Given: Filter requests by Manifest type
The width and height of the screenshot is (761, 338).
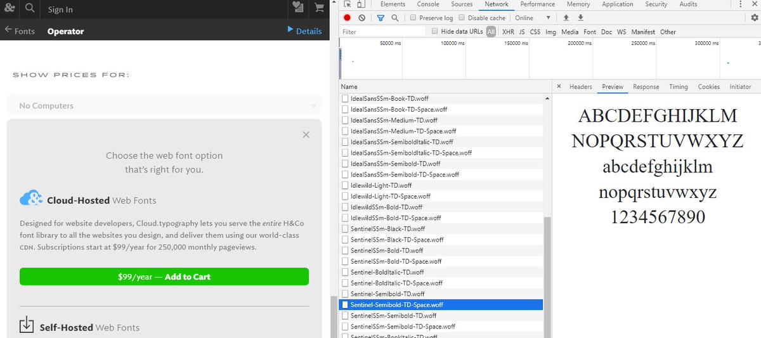Looking at the screenshot, I should click(643, 32).
